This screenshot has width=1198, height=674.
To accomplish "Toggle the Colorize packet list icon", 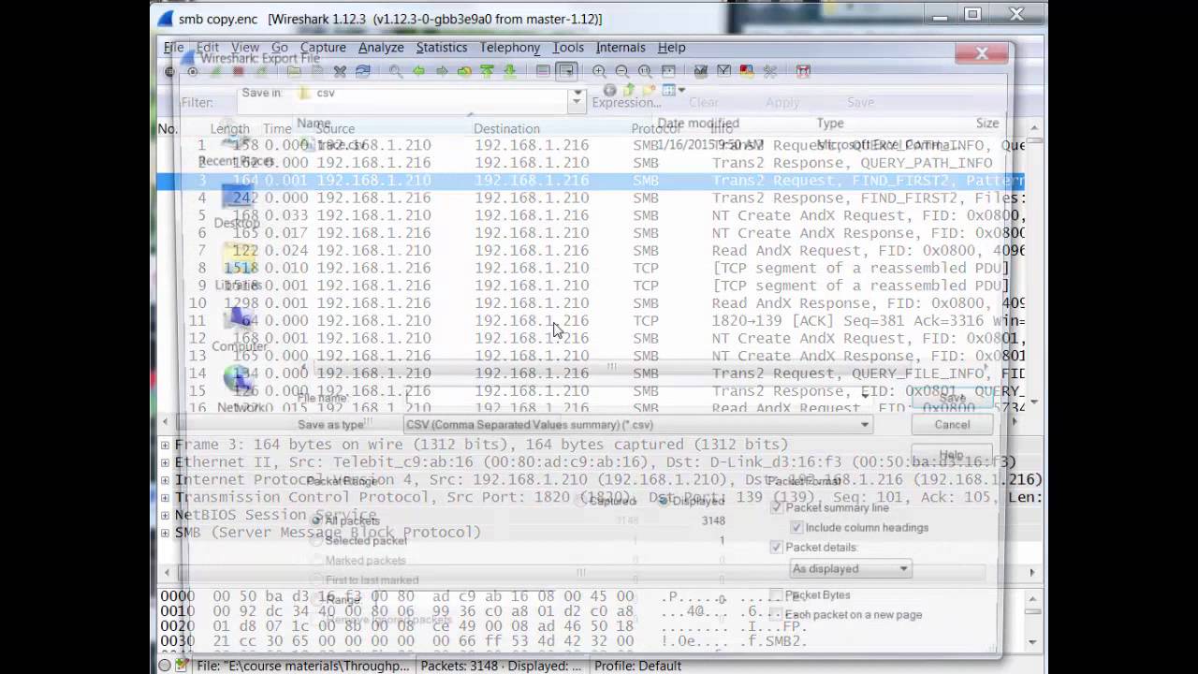I will coord(544,71).
